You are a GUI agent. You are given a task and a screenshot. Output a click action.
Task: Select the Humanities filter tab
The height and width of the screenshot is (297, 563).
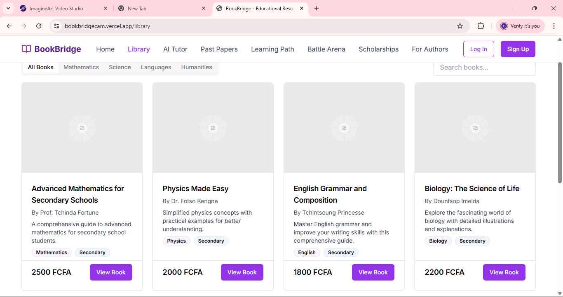click(197, 67)
